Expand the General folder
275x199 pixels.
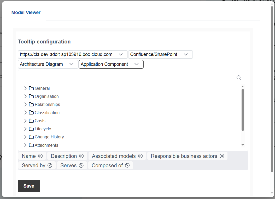(x=25, y=88)
